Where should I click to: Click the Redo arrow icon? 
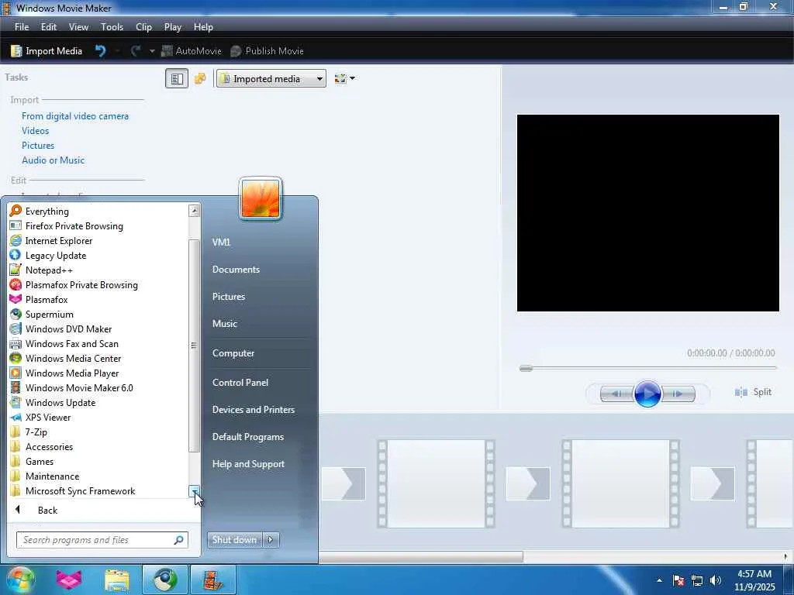135,51
